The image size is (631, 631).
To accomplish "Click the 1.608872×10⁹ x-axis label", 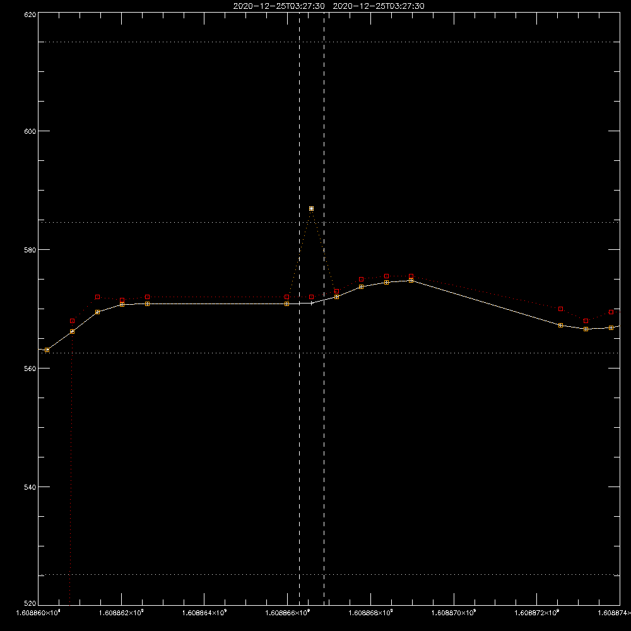I will [537, 613].
